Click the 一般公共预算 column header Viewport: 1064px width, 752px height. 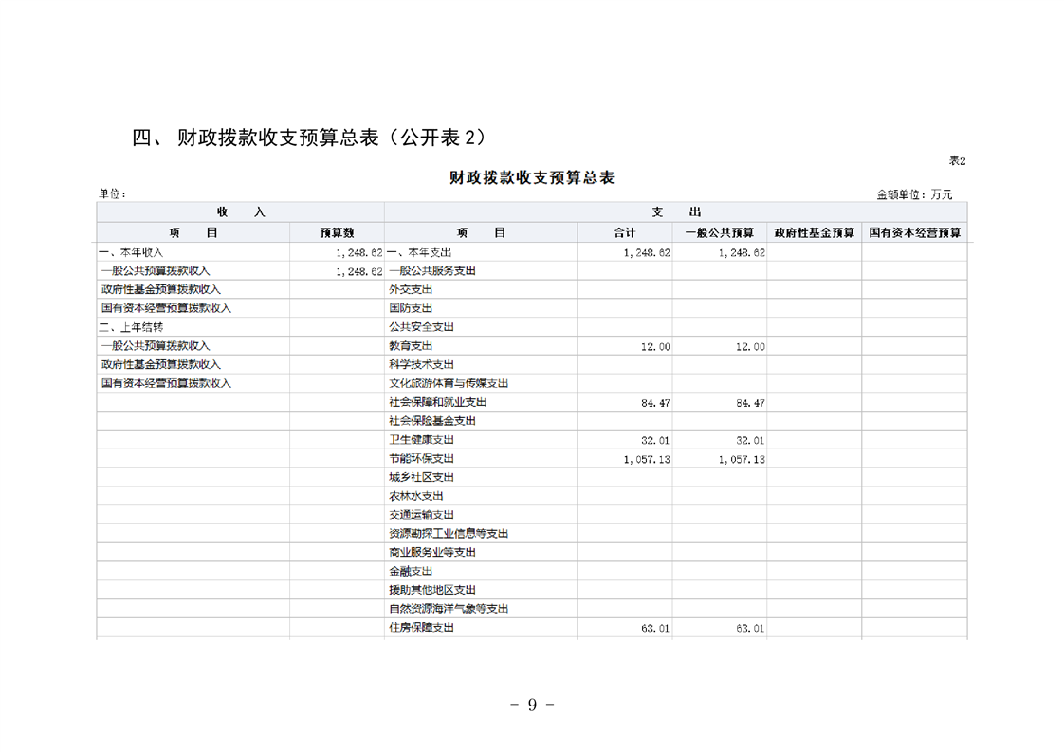[x=719, y=232]
